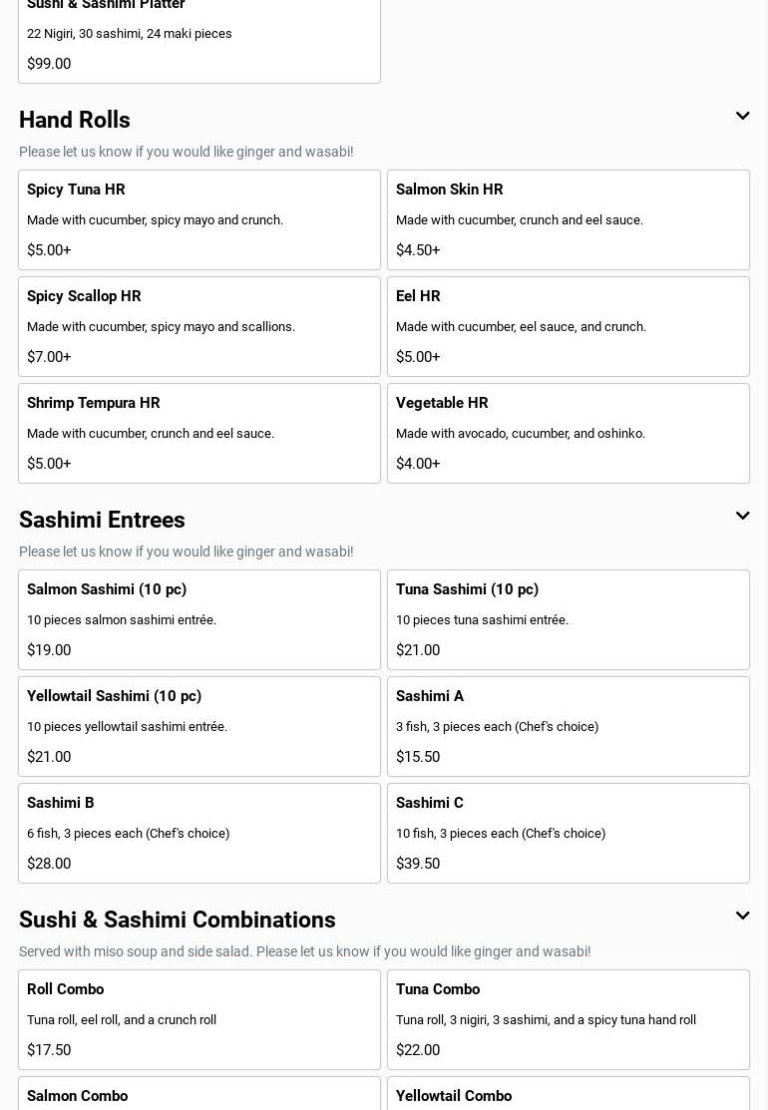
Task: Pick the Sashimi C item
Action: pos(569,833)
